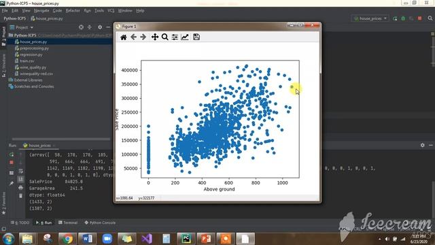
Task: Switch to house_prices run tab
Action: (x=39, y=145)
